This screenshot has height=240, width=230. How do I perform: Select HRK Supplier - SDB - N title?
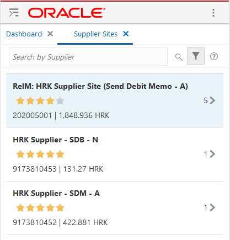[x=56, y=140]
